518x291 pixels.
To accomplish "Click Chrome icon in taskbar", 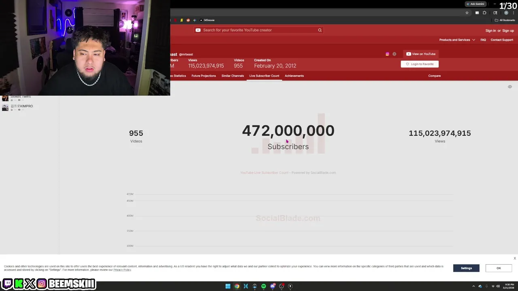I will pyautogui.click(x=237, y=286).
